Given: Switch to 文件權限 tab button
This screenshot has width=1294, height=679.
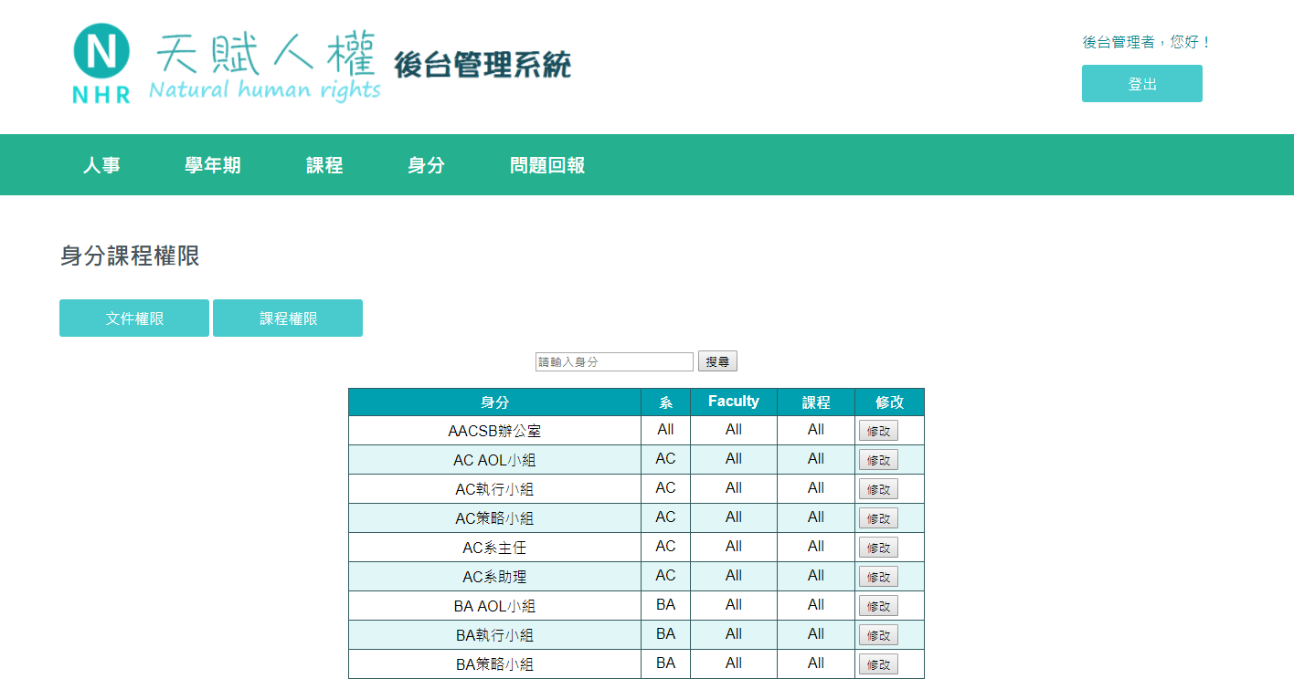Looking at the screenshot, I should coord(134,319).
